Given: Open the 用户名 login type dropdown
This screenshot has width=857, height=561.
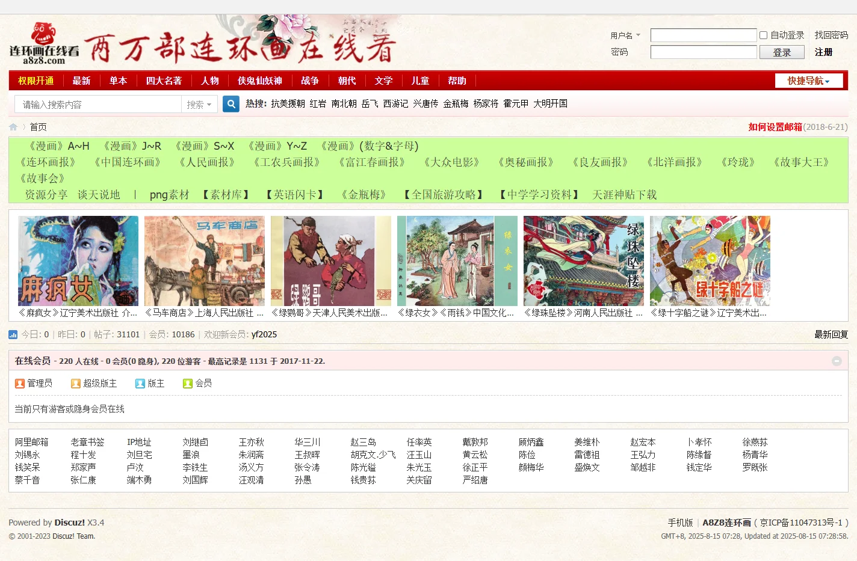Looking at the screenshot, I should (x=625, y=35).
